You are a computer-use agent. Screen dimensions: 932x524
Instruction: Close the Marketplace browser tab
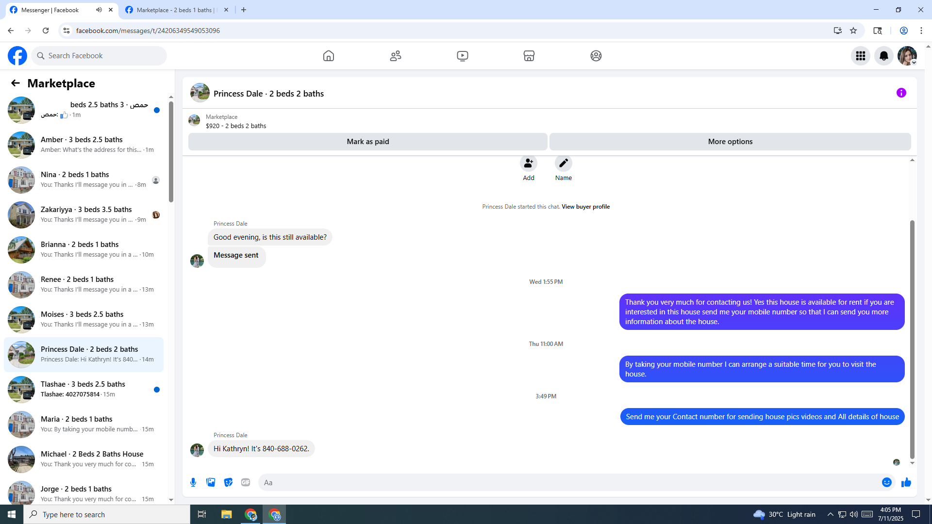[x=226, y=10]
